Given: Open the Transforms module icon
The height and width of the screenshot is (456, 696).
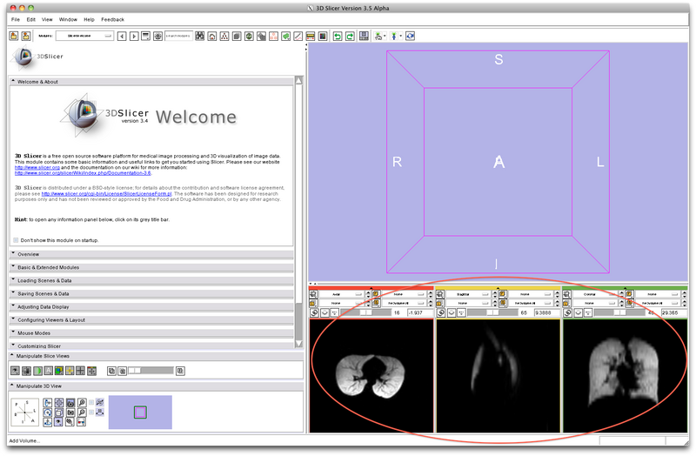Looking at the screenshot, I should [262, 37].
